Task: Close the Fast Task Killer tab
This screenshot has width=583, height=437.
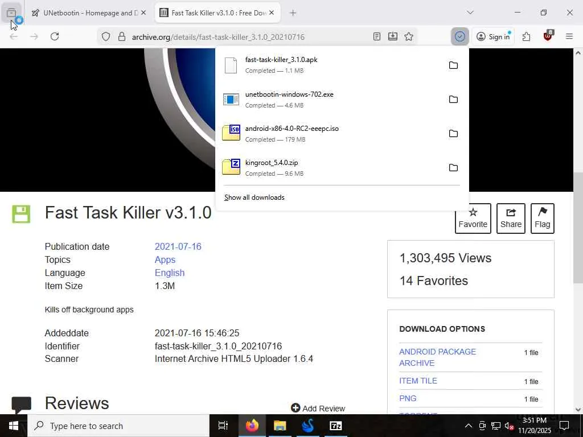Action: click(272, 13)
